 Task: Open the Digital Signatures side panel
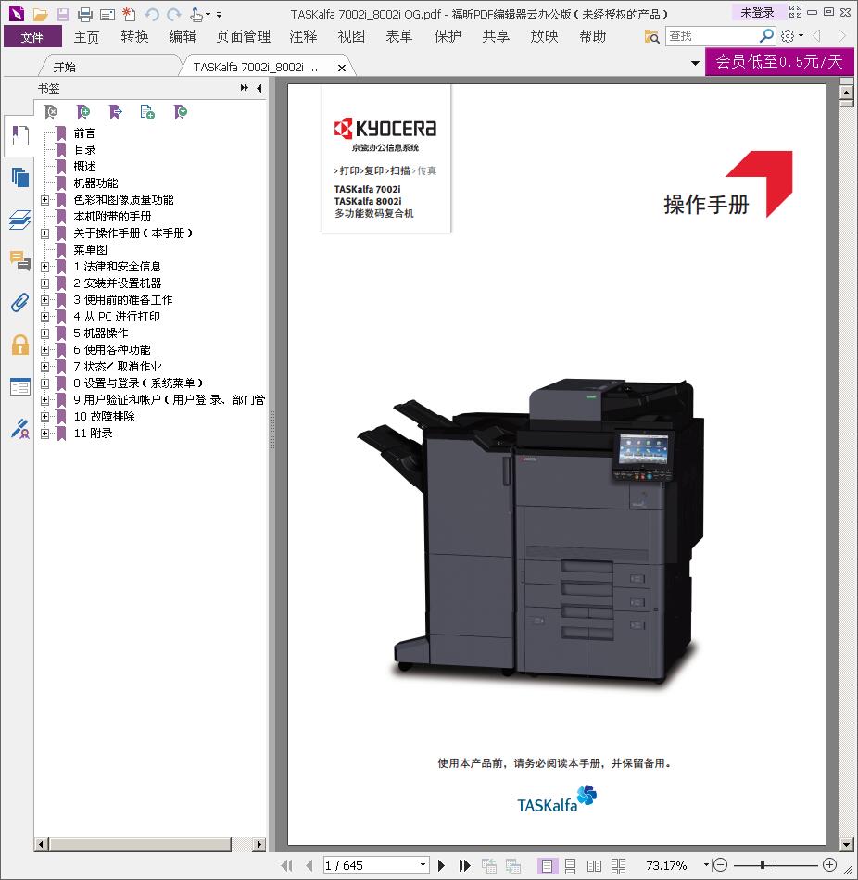tap(19, 429)
